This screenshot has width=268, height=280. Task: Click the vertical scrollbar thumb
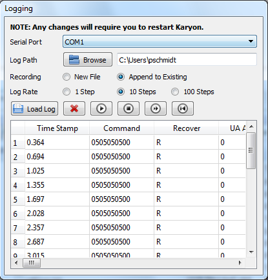tap(251, 150)
